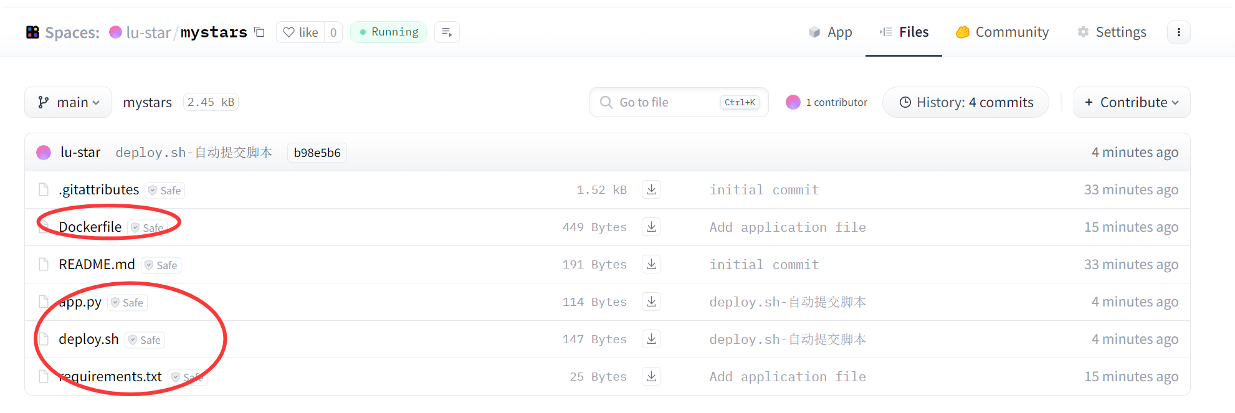Viewport: 1235px width, 413px height.
Task: Download app.py using the download icon
Action: point(651,301)
